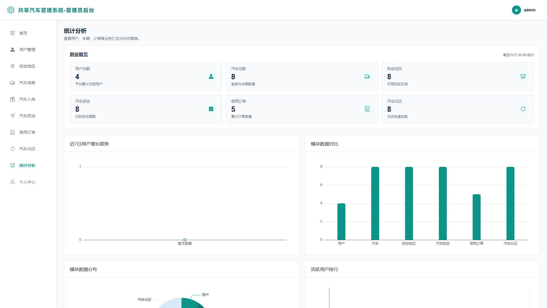Click the document icon in 使用订单 card

367,109
